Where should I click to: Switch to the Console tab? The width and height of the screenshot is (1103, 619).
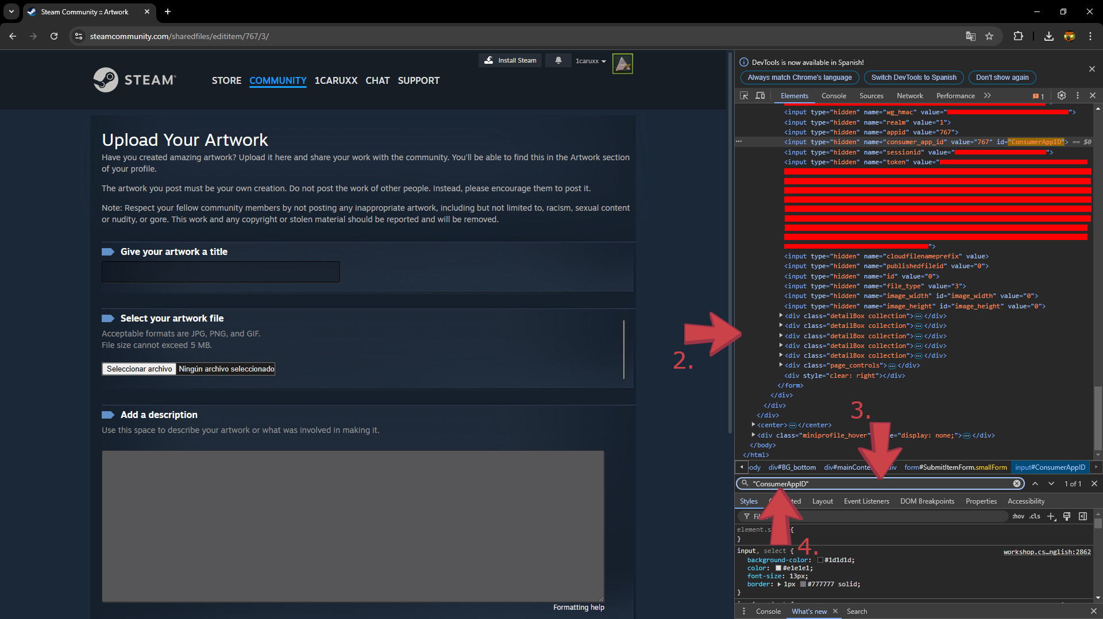[834, 96]
